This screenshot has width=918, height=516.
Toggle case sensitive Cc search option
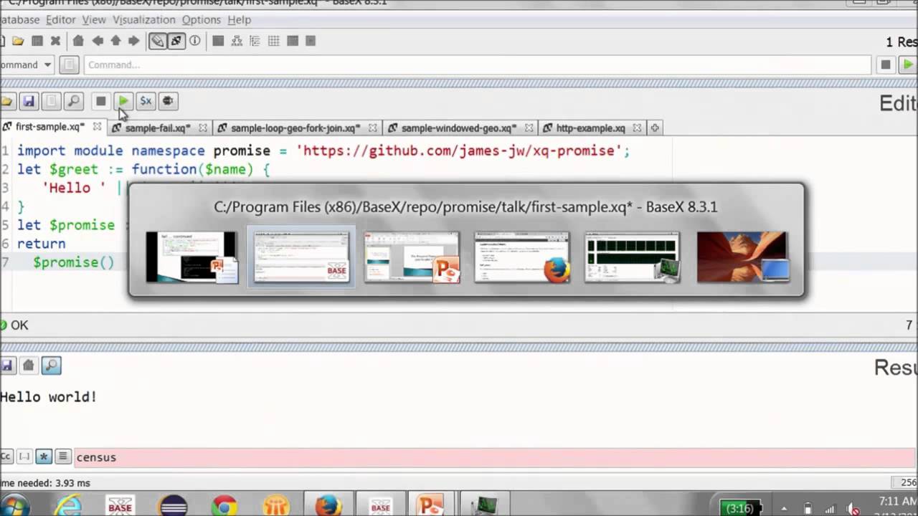(x=6, y=457)
